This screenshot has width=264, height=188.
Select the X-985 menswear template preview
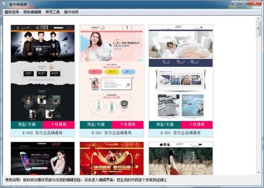pyautogui.click(x=43, y=73)
